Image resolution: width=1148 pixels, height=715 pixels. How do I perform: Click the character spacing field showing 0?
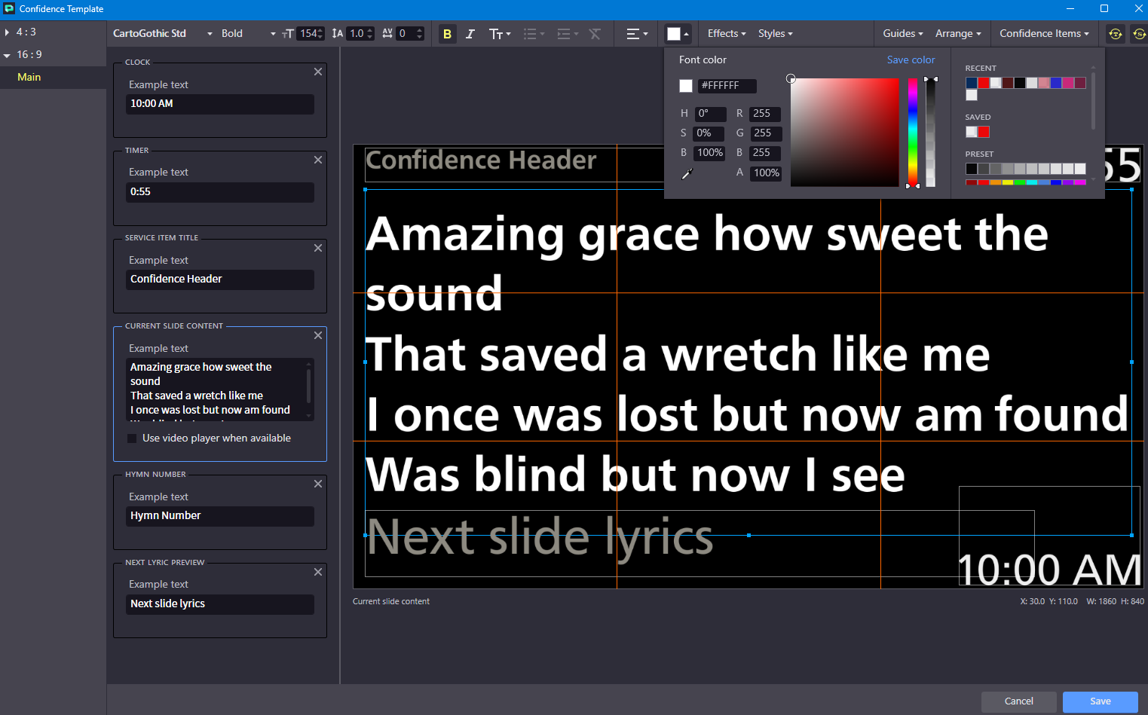410,34
